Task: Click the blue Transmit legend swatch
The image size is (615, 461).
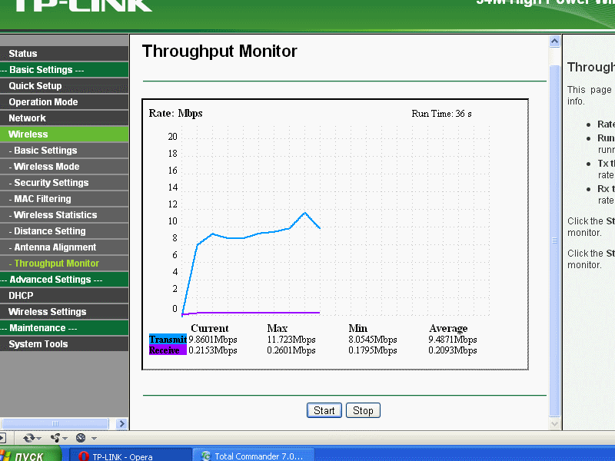Action: 168,340
